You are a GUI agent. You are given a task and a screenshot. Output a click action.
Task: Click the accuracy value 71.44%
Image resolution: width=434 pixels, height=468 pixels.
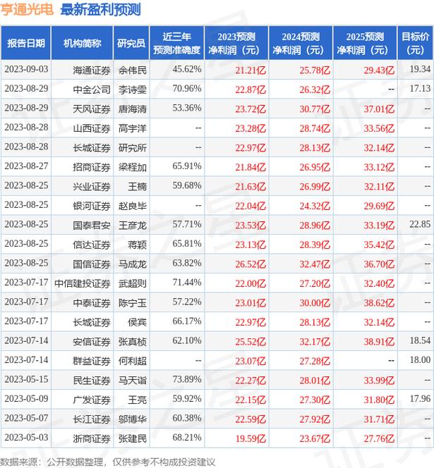coord(187,283)
